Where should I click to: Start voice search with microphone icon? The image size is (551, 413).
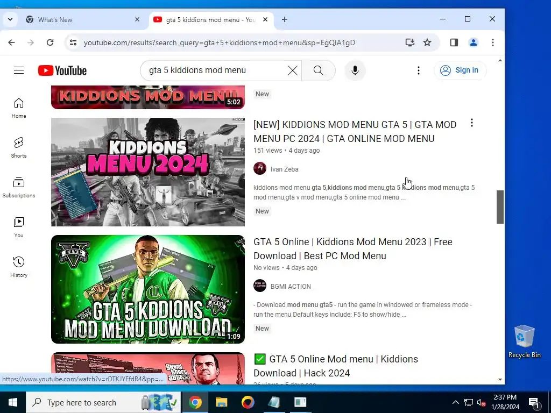(x=355, y=70)
